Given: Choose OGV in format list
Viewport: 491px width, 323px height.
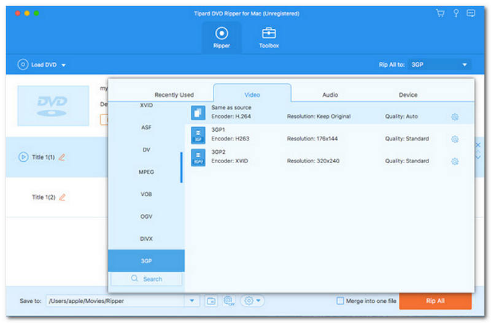Looking at the screenshot, I should coord(146,216).
